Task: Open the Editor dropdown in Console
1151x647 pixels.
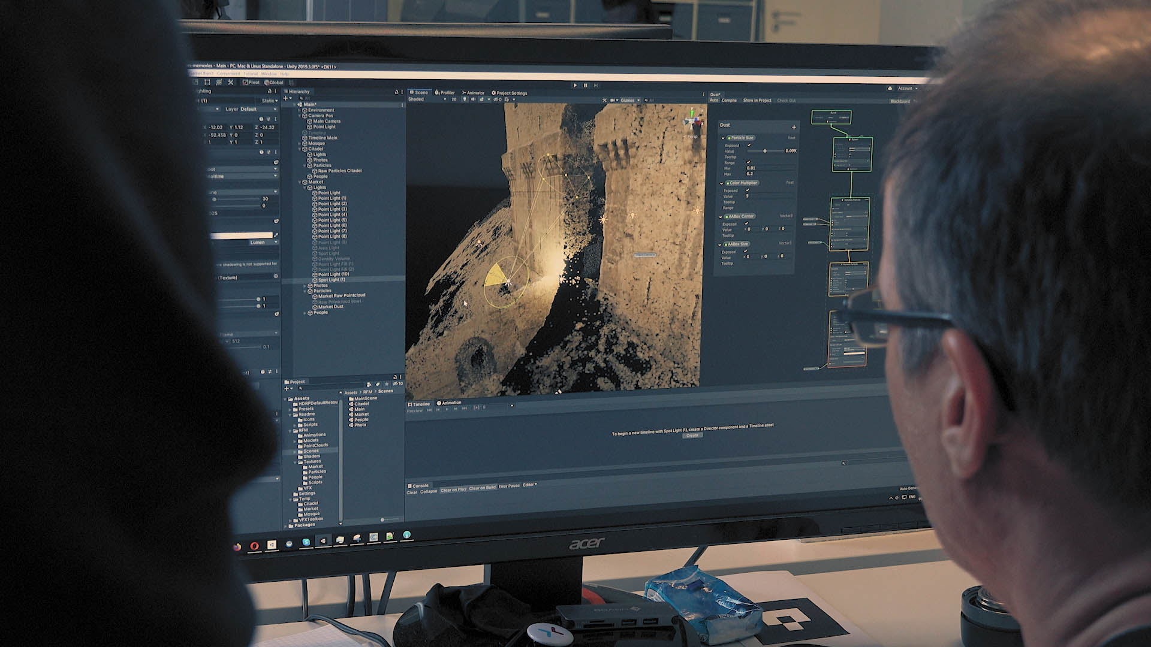Action: click(x=529, y=485)
